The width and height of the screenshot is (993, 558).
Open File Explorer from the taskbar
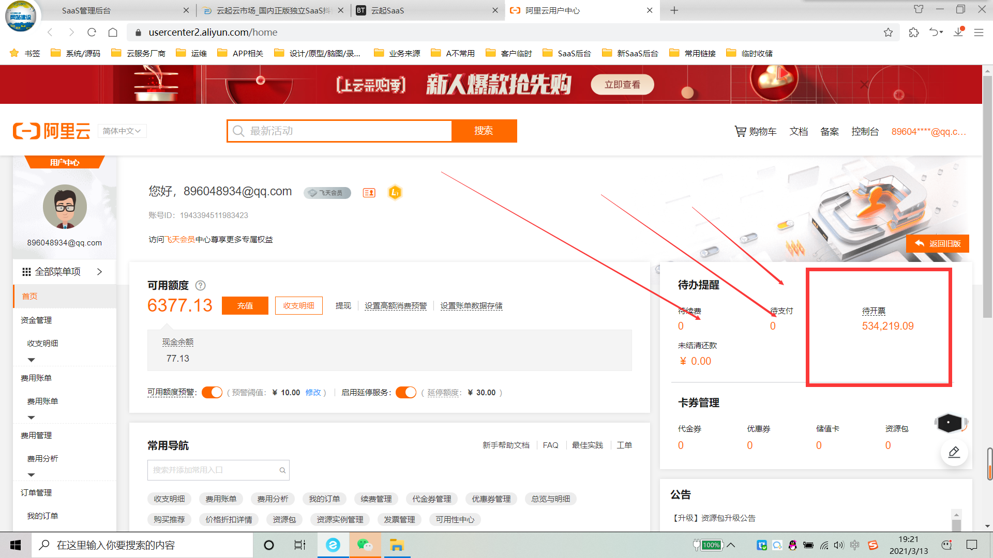[x=397, y=545]
